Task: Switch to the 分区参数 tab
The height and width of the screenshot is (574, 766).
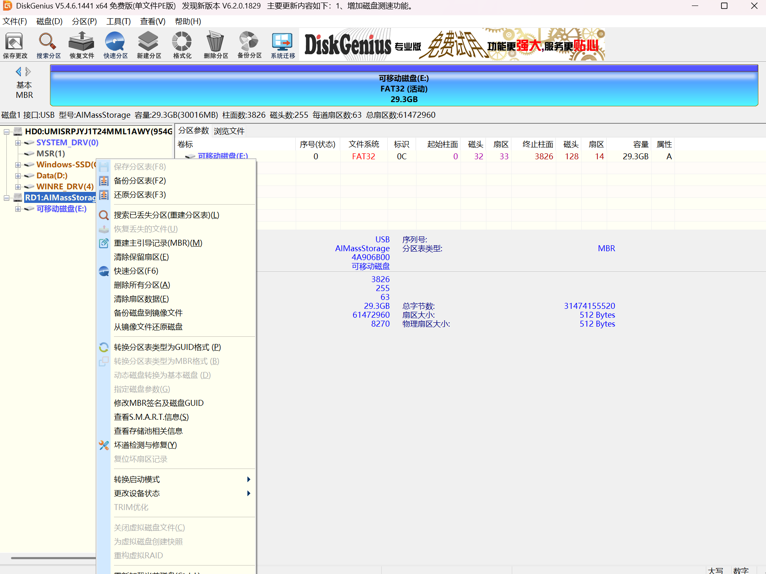Action: click(194, 131)
